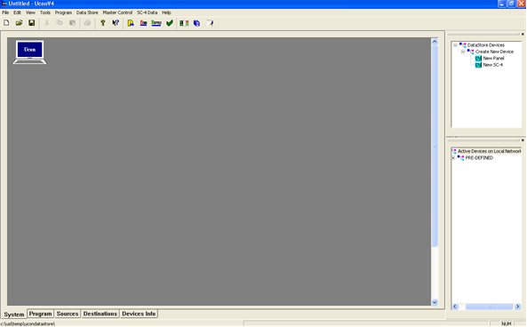Click the Ucon laptop icon in workspace

[29, 52]
